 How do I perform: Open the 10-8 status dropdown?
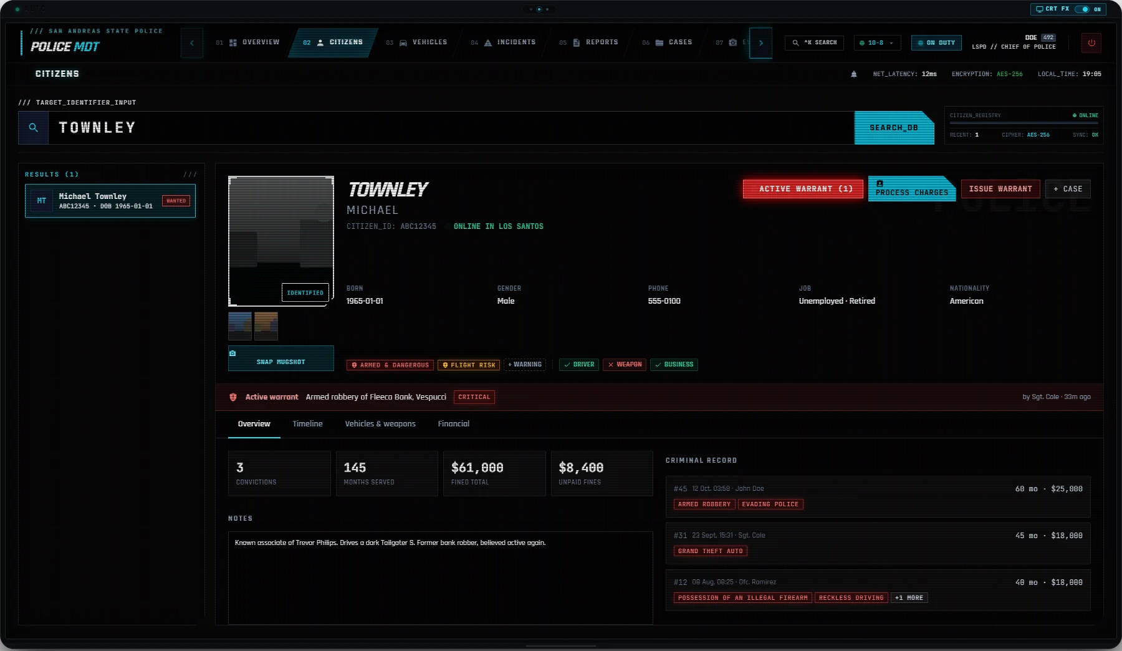877,43
